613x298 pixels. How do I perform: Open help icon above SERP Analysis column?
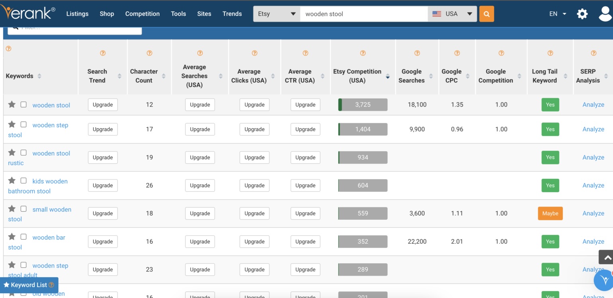click(593, 53)
